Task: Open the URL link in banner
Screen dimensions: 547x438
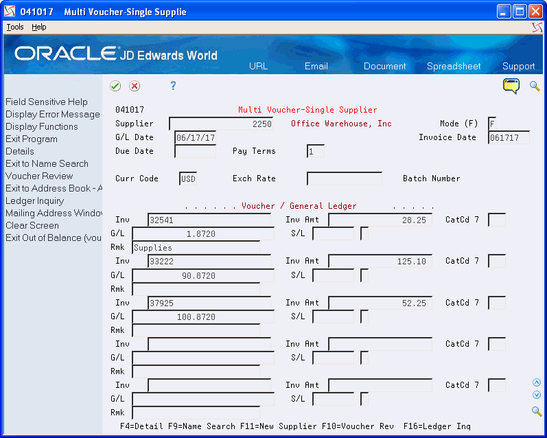Action: tap(258, 66)
